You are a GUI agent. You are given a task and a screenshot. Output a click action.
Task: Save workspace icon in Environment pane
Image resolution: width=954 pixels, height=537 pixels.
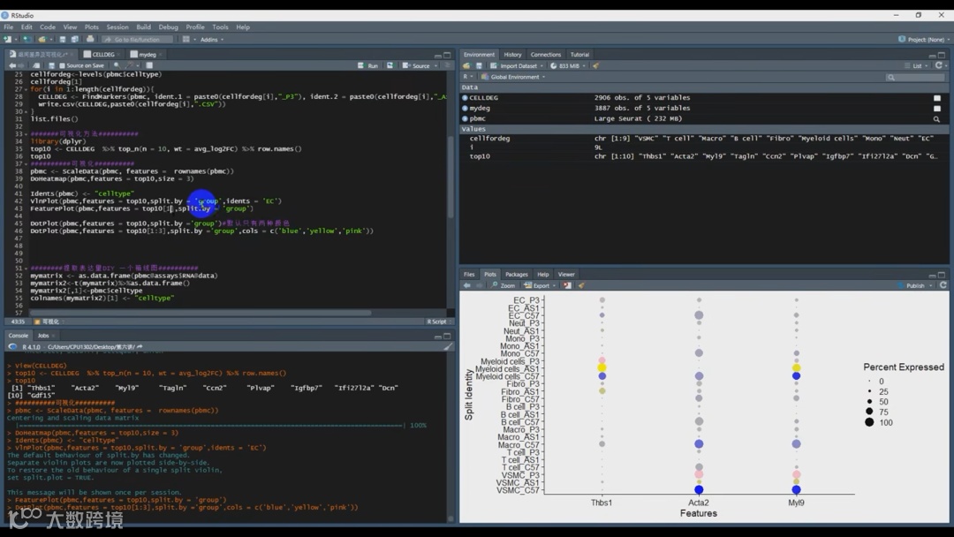coord(480,65)
